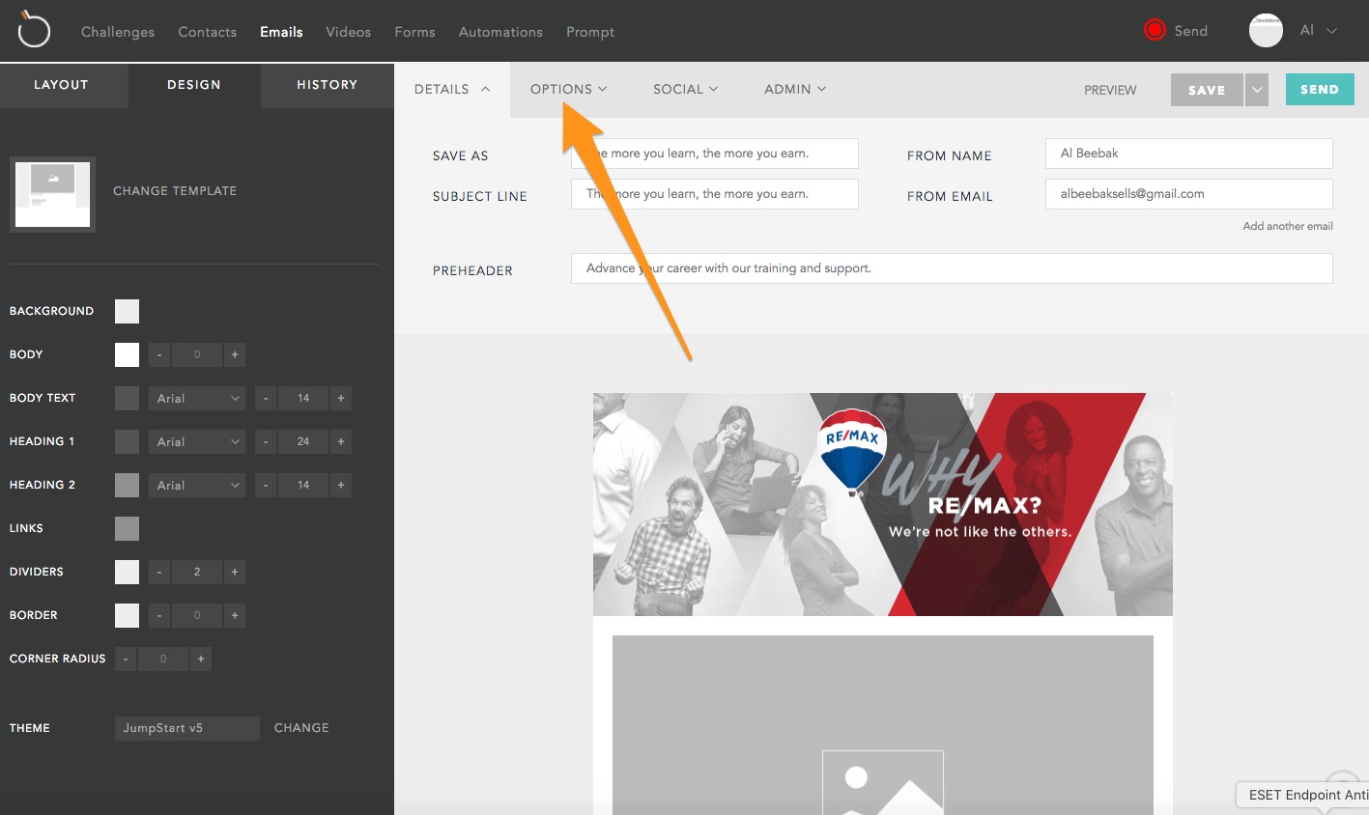Open the Contacts menu

[207, 32]
